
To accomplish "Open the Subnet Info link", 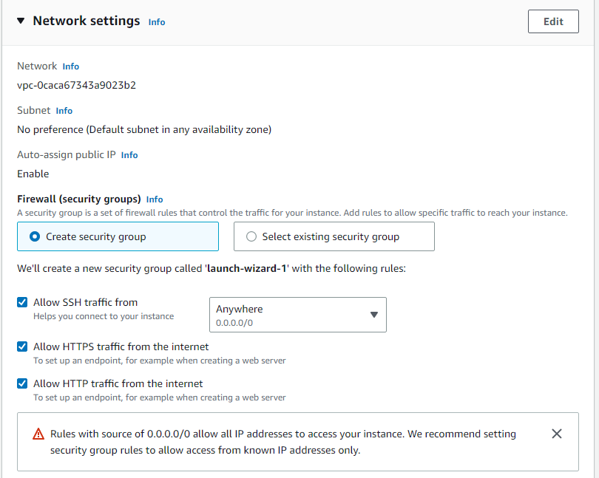I will coord(64,111).
